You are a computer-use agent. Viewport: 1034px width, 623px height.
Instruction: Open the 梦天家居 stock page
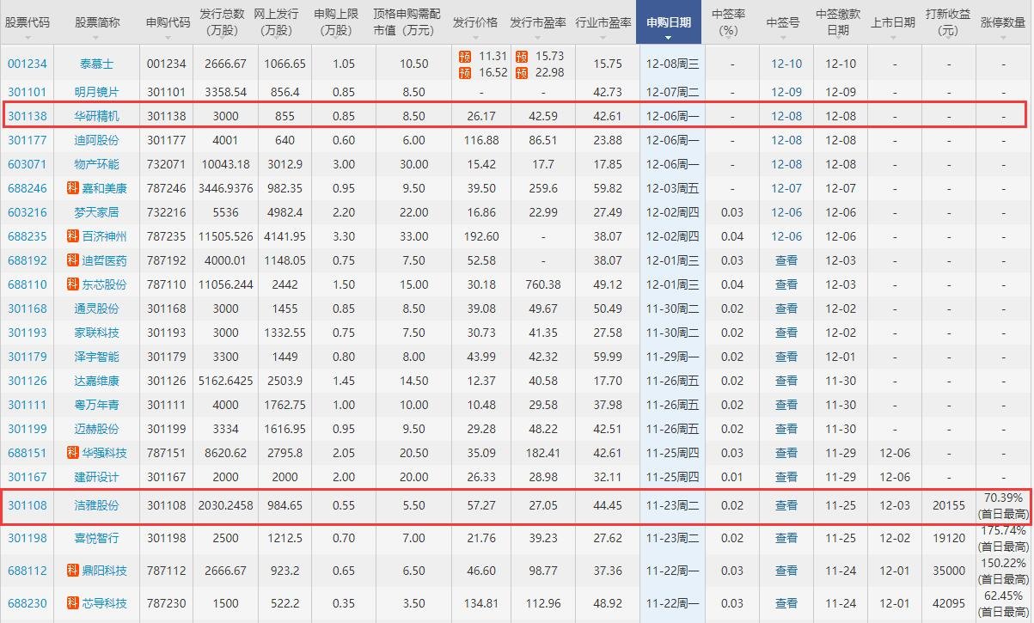pyautogui.click(x=97, y=212)
